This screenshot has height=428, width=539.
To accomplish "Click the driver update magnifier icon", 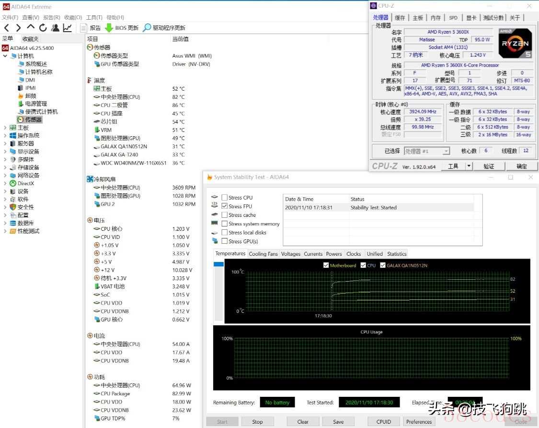I will (147, 28).
